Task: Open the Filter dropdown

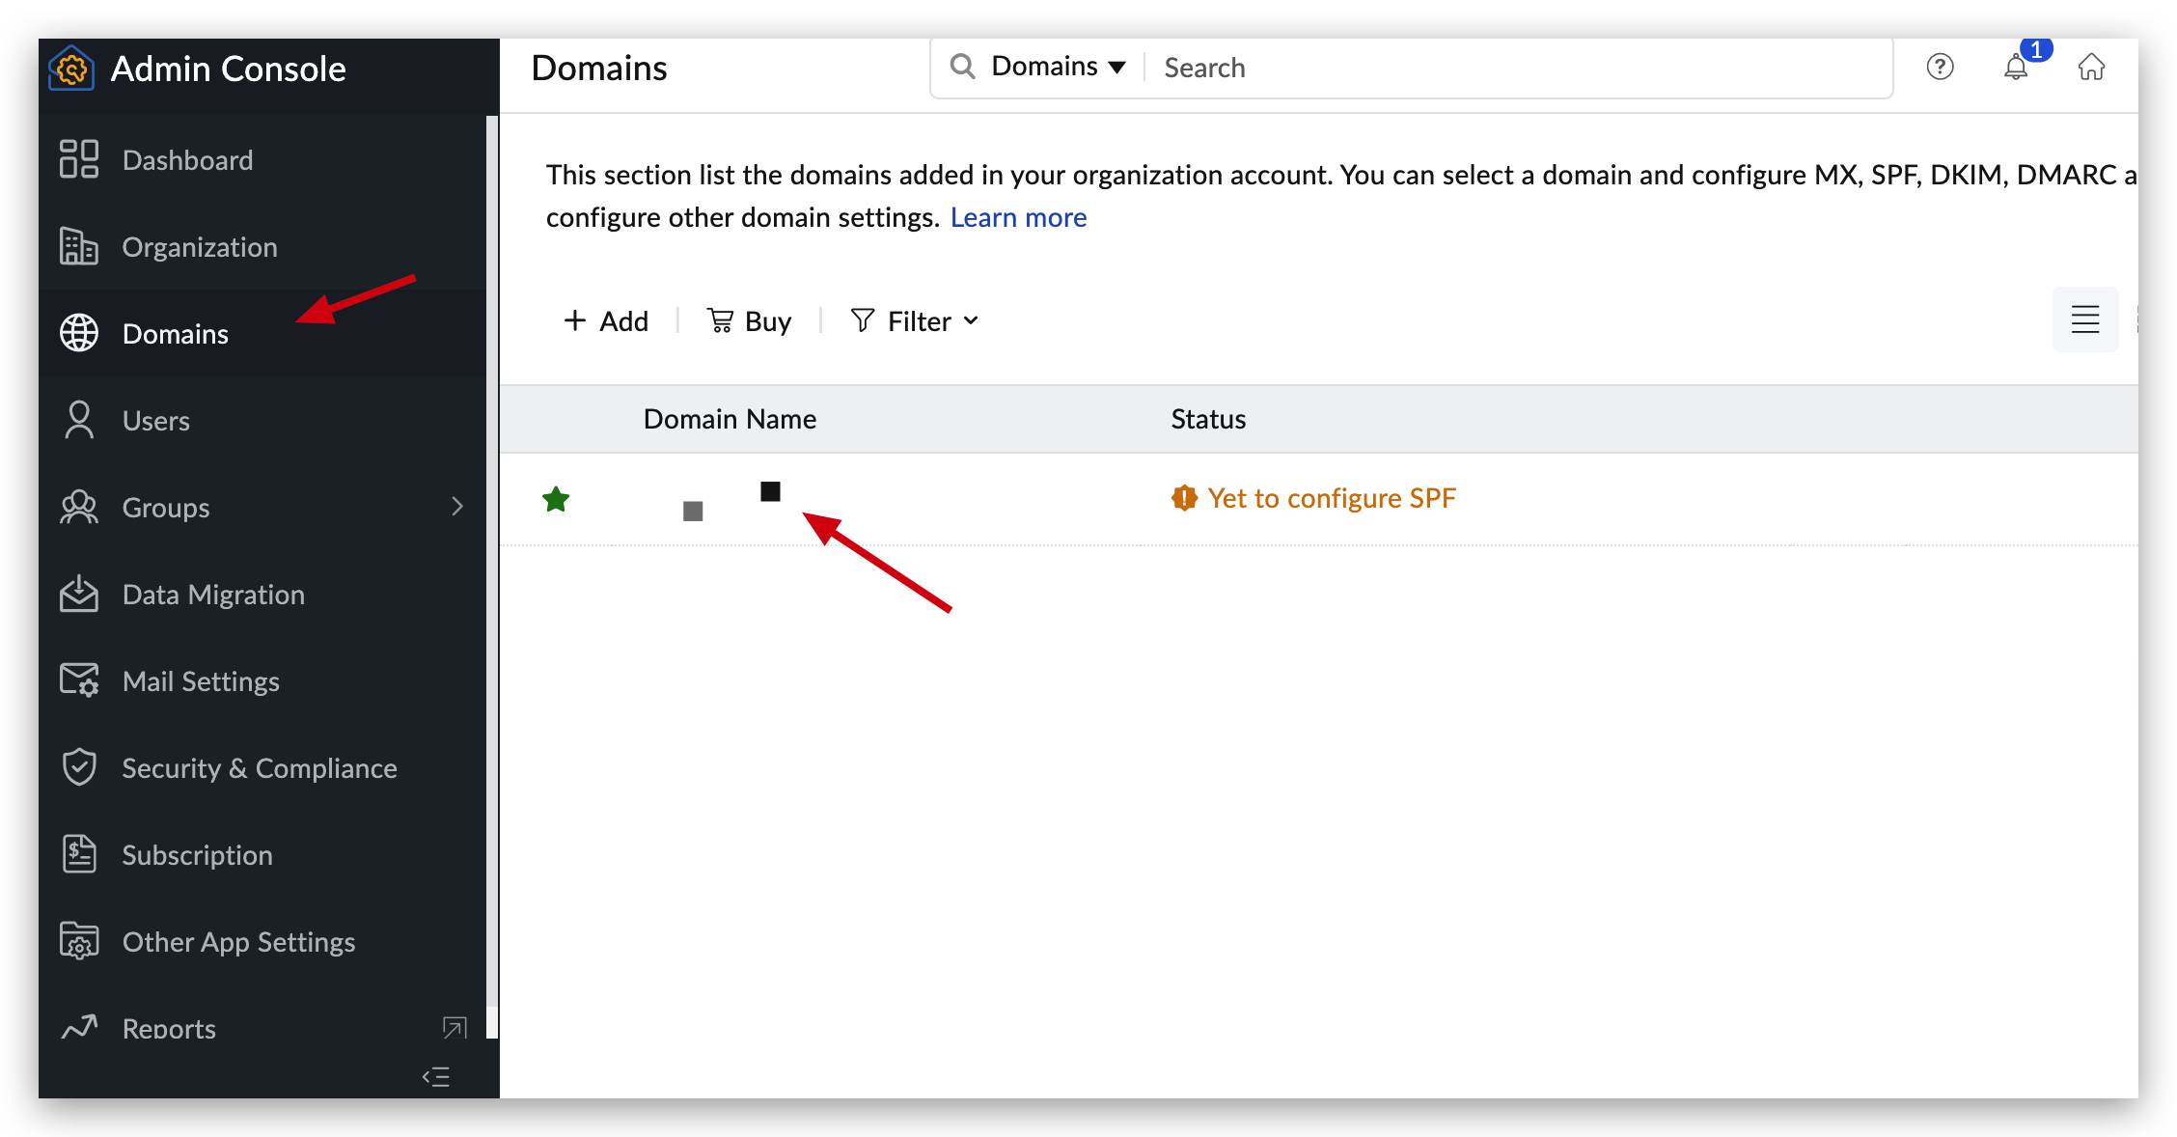Action: click(915, 321)
